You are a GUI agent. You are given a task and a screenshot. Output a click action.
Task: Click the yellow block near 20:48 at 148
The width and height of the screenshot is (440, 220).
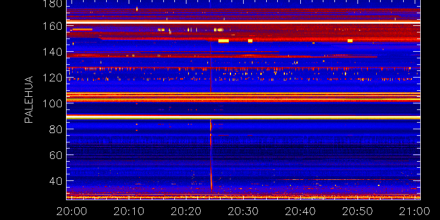click(350, 41)
